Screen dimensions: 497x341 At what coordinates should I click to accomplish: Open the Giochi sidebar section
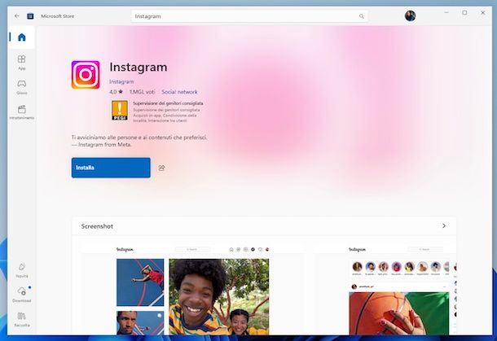pyautogui.click(x=21, y=87)
